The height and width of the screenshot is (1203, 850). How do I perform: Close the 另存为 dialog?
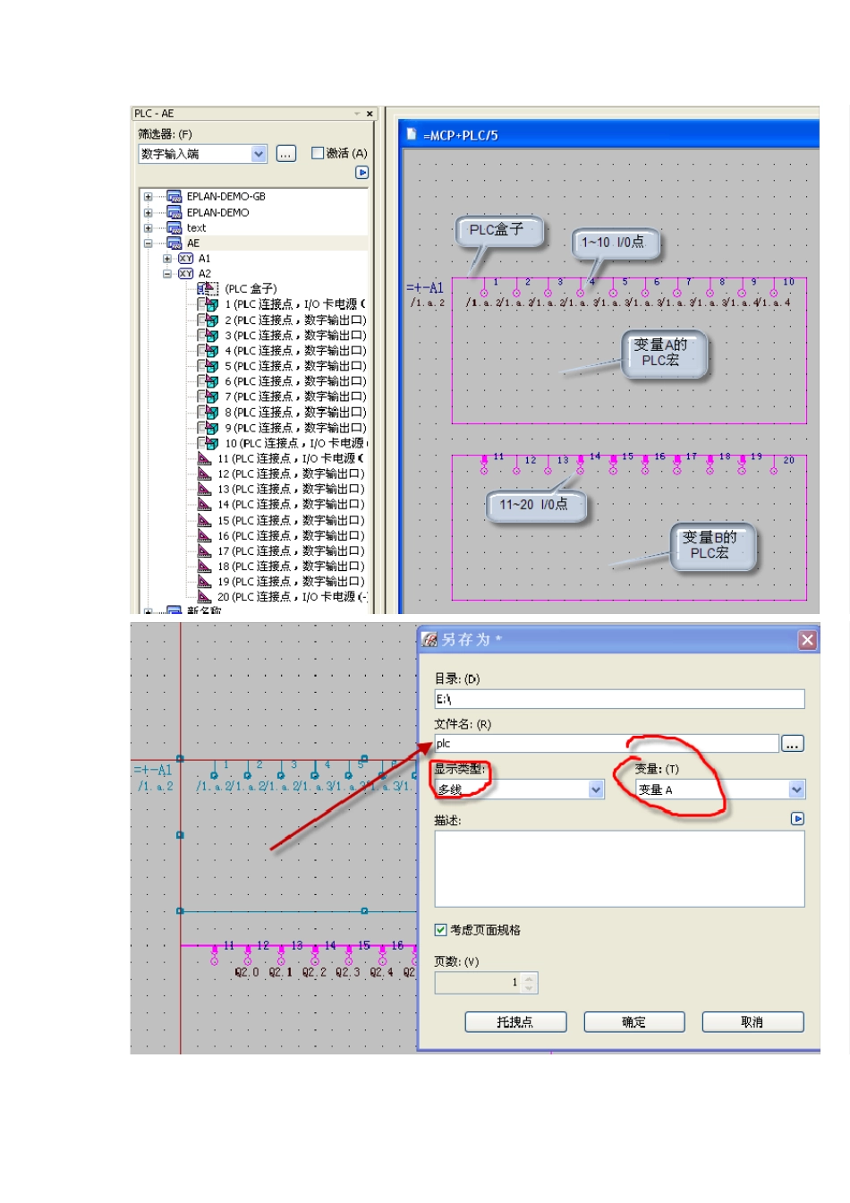tap(807, 640)
